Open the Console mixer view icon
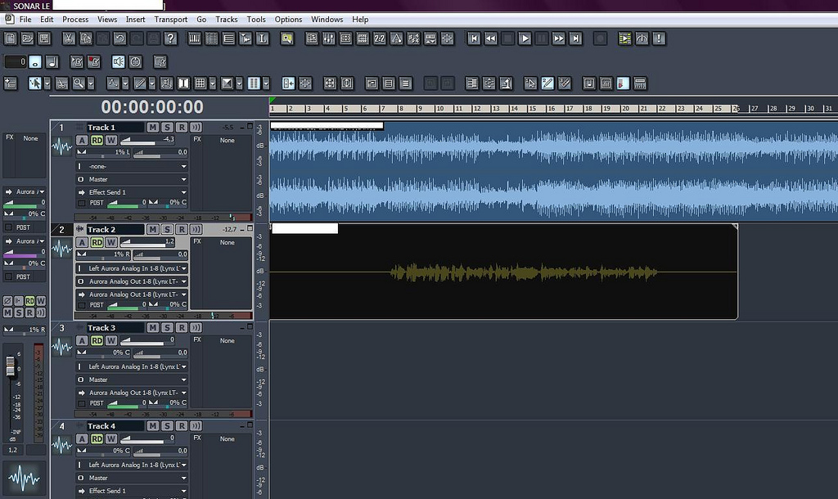The width and height of the screenshot is (838, 499). point(329,38)
